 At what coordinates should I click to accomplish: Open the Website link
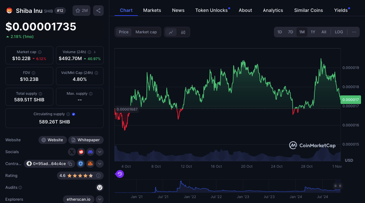[52, 140]
